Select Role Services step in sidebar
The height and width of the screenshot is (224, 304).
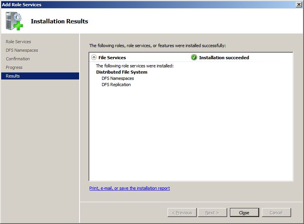point(18,42)
